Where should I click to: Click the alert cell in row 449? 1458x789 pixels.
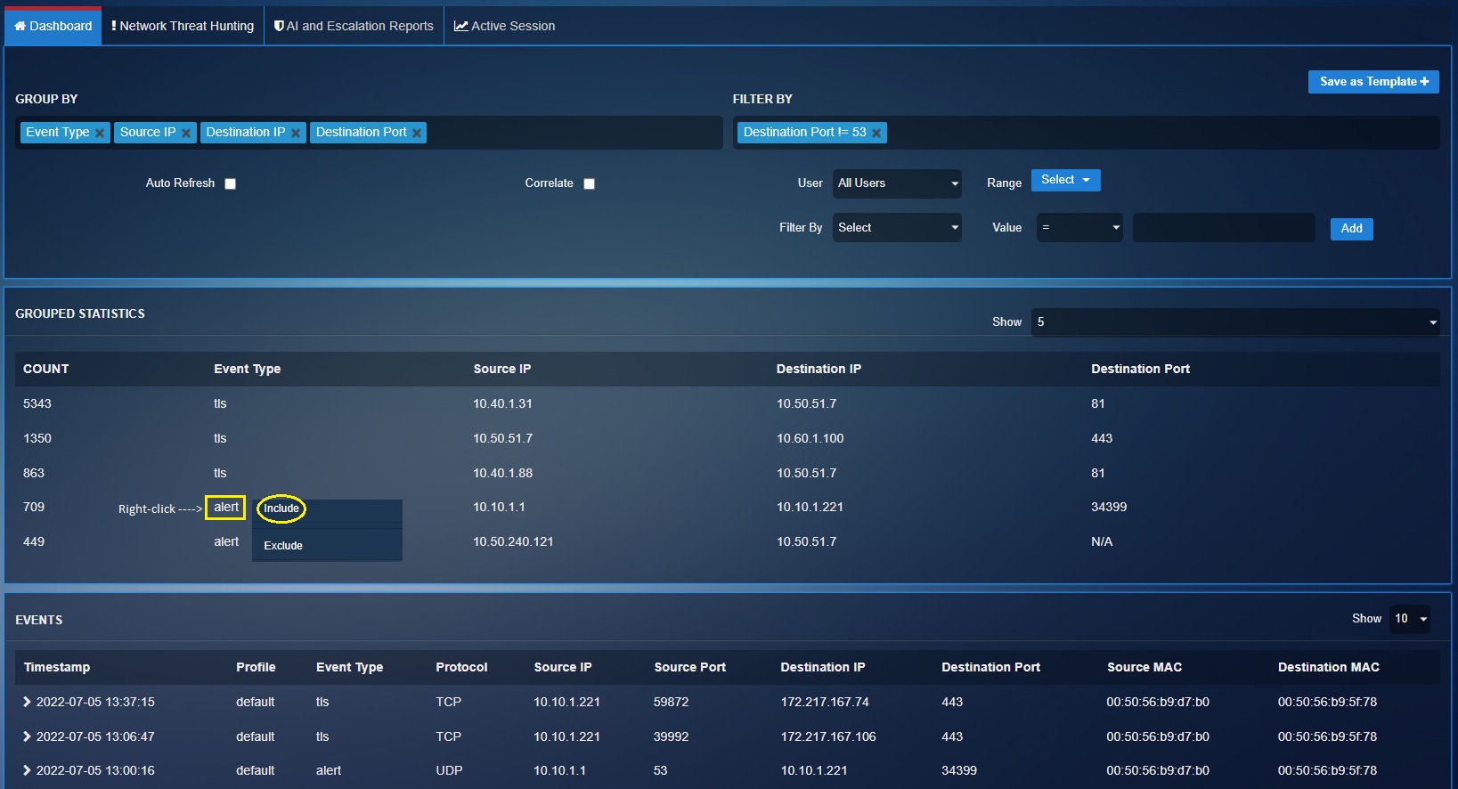point(226,541)
